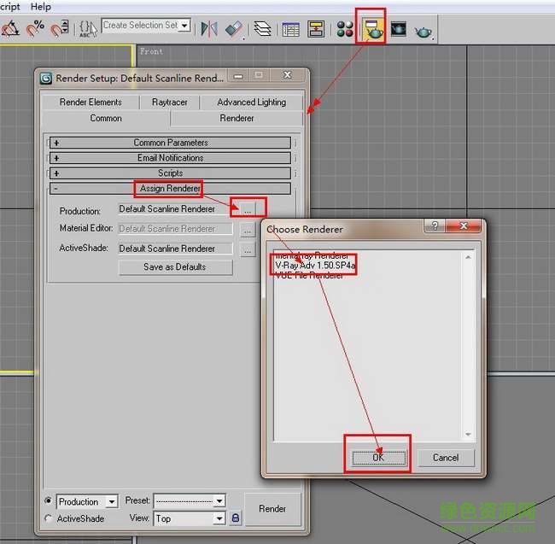This screenshot has height=544, width=555.
Task: Click the Quick Render teapot icon
Action: tap(424, 31)
